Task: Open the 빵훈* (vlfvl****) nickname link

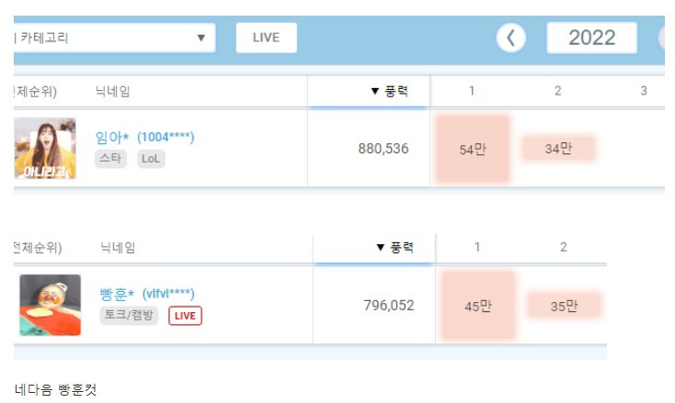Action: 147,294
